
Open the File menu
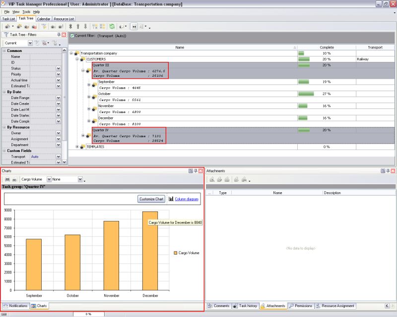coord(6,11)
